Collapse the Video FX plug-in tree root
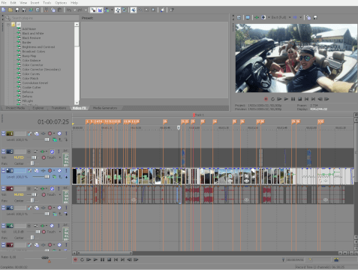Screen dimensions: 358x270 click(x=8, y=25)
